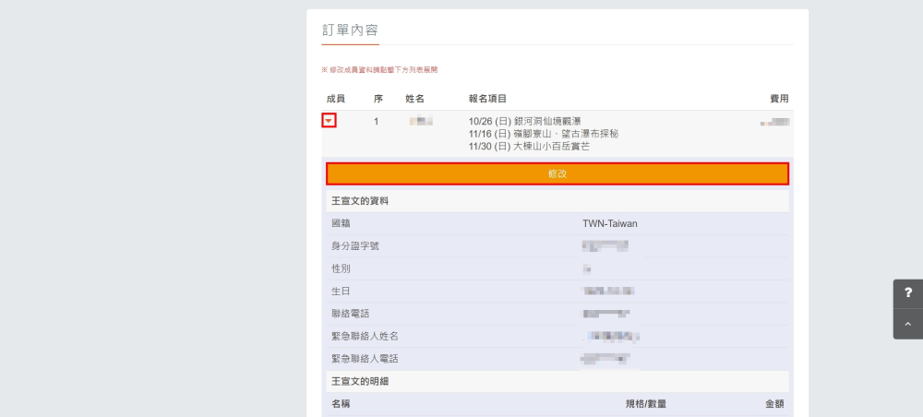Collapse member row with red arrow

click(x=330, y=121)
